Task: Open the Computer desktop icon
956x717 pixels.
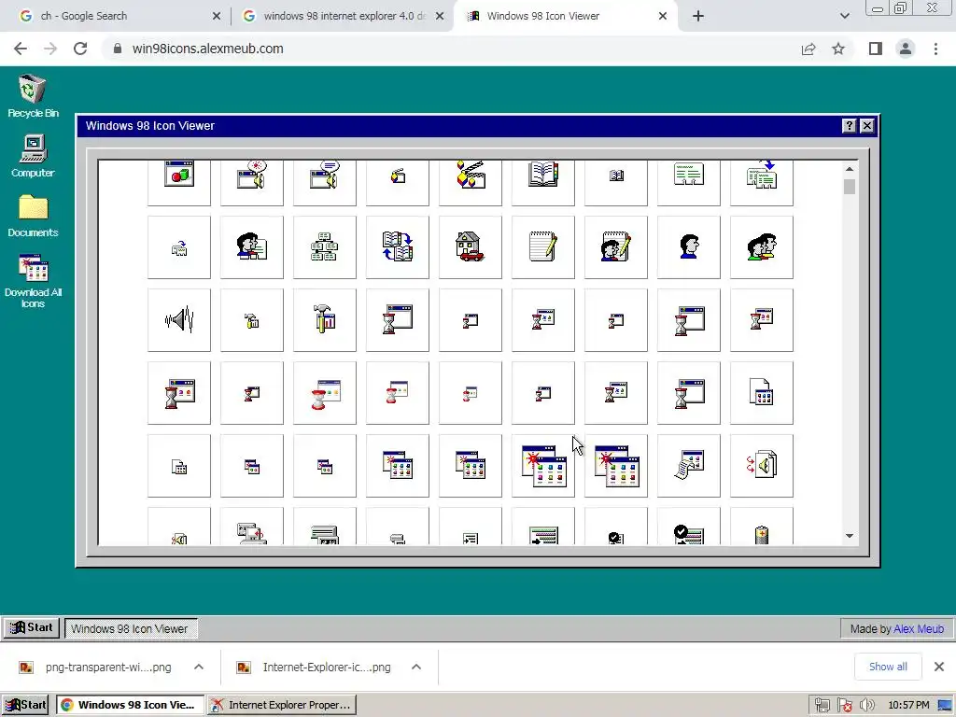Action: coord(33,156)
